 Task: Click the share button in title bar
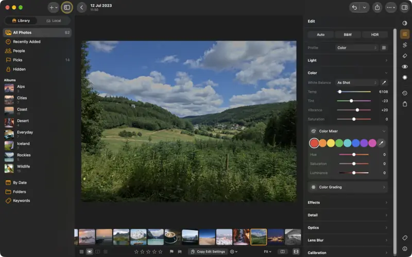pos(377,8)
